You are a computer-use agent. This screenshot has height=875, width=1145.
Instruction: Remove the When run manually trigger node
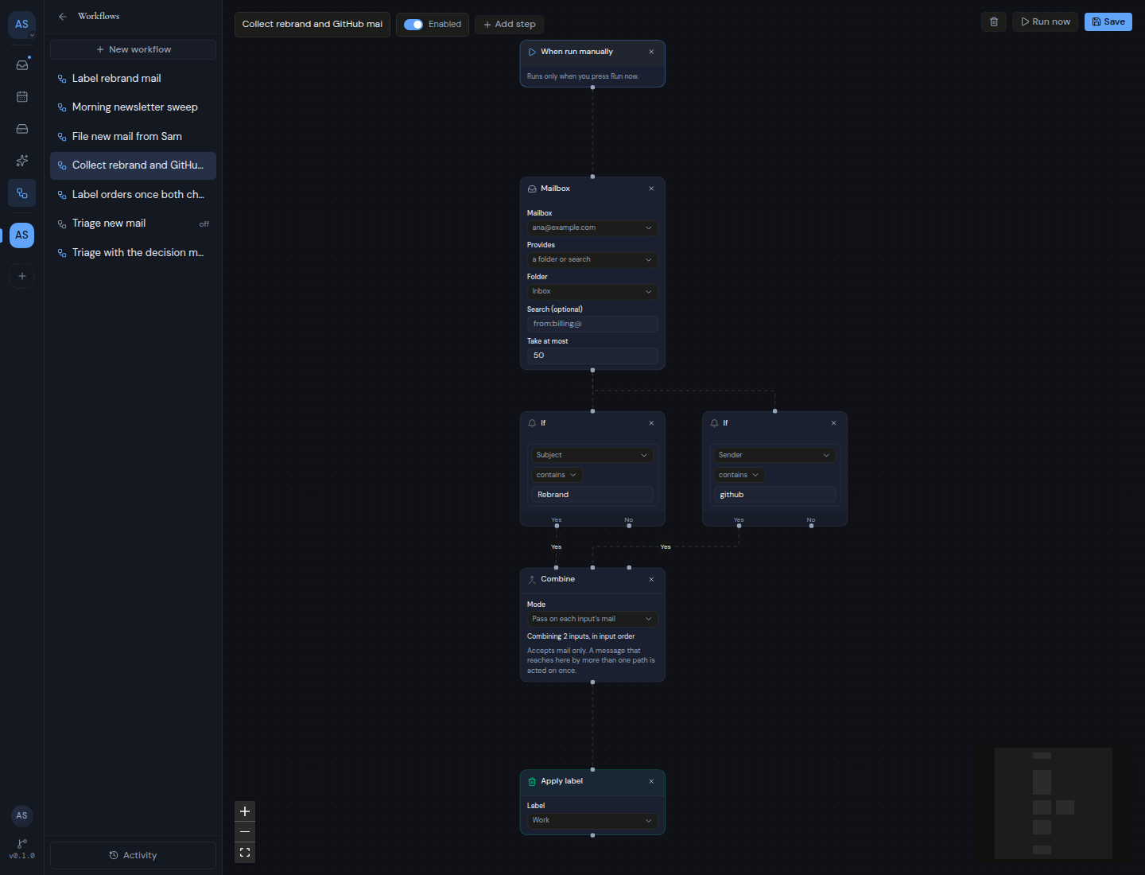click(651, 52)
